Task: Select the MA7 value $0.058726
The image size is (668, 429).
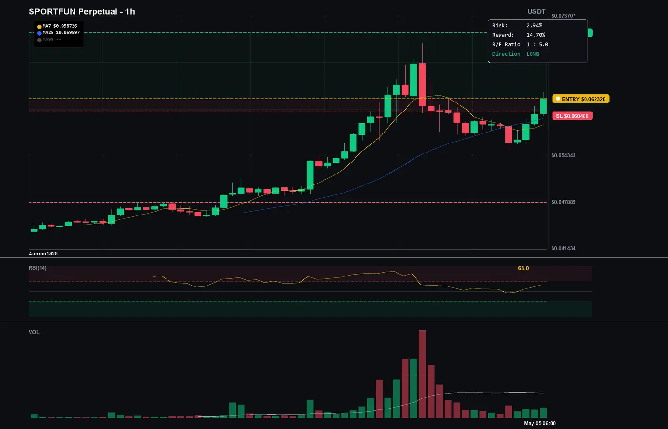Action: pos(65,26)
